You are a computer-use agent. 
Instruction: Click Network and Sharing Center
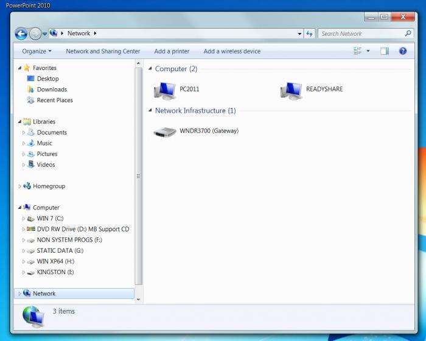click(x=103, y=51)
